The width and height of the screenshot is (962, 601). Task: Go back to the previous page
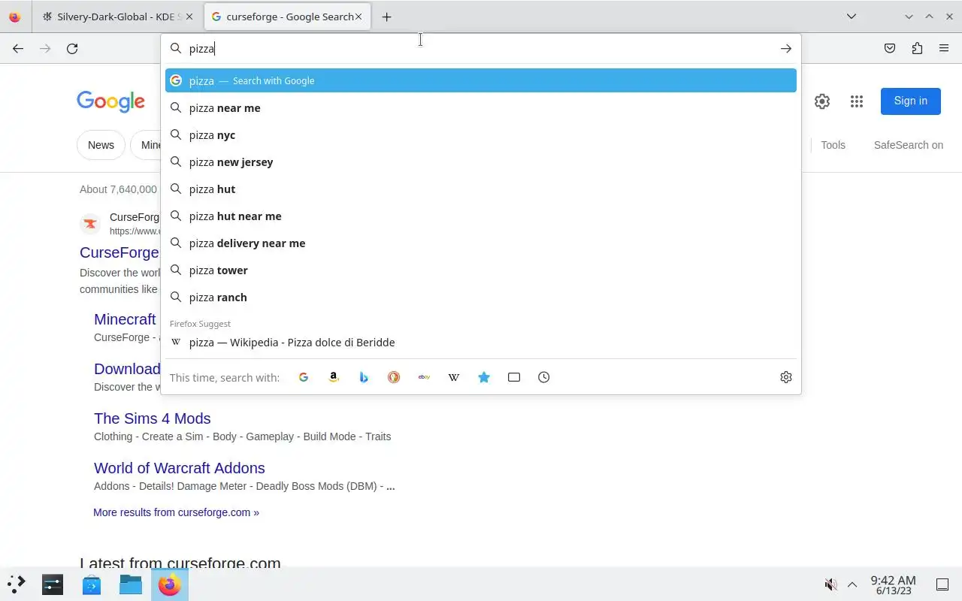tap(18, 48)
